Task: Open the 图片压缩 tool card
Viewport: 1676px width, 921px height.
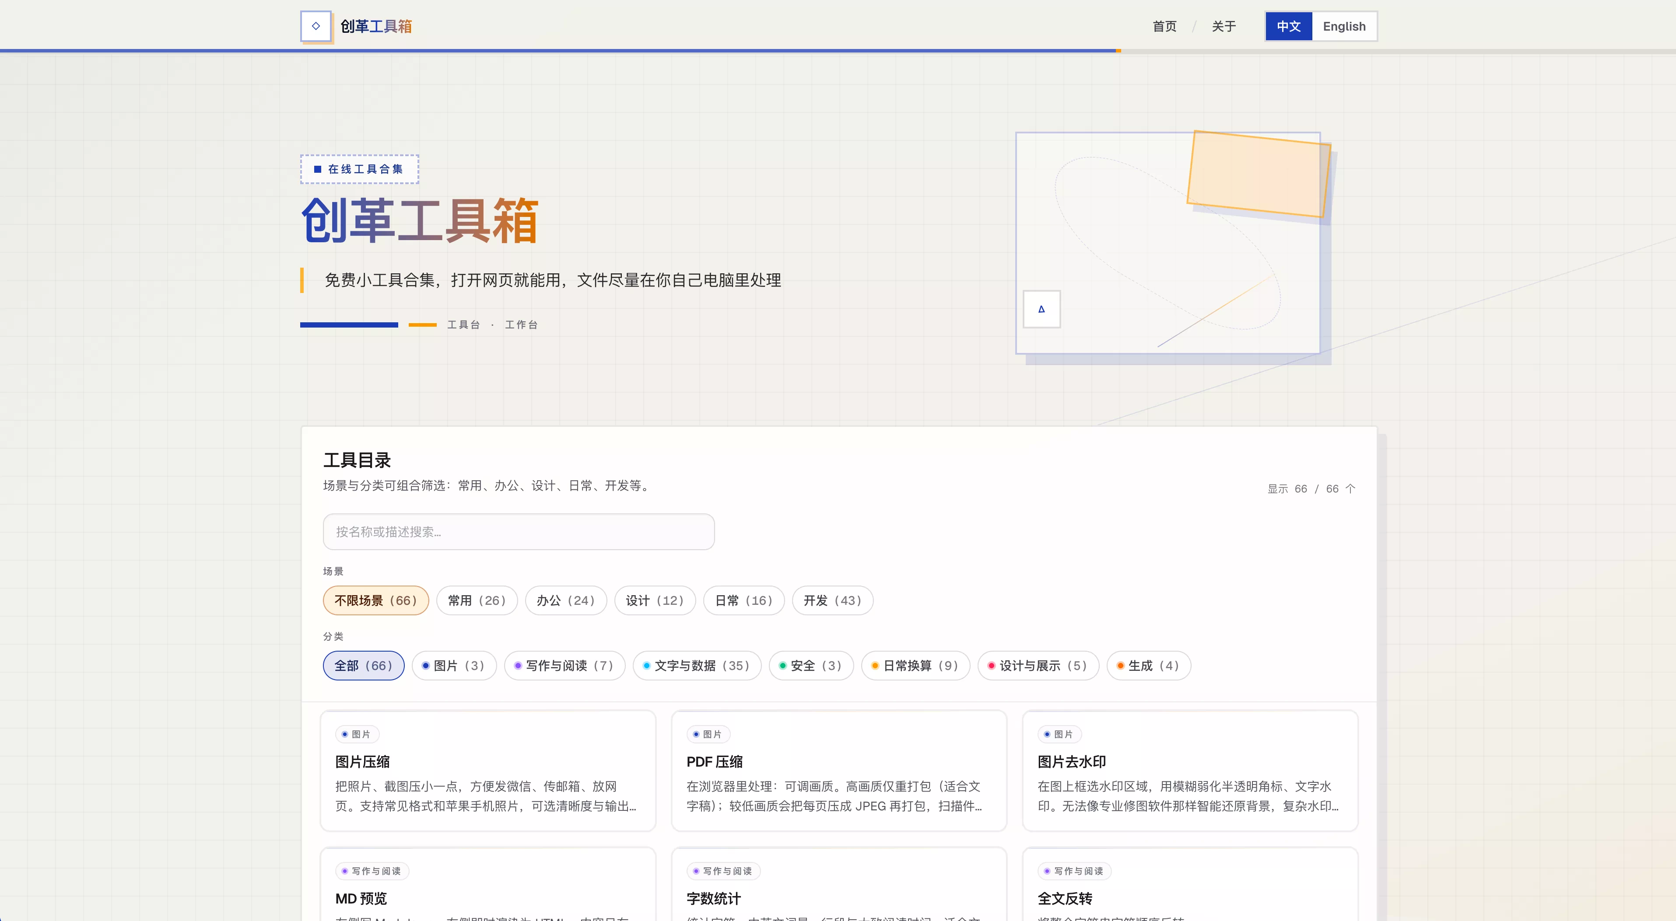Action: coord(487,770)
